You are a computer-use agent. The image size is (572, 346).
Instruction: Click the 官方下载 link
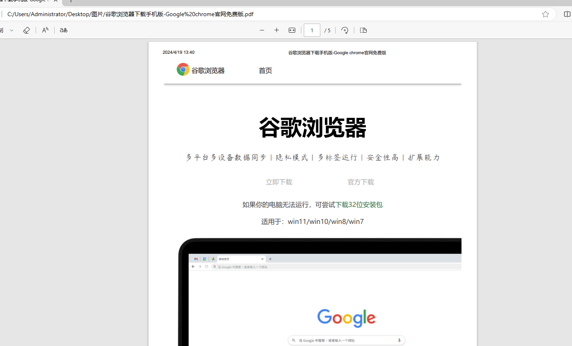click(x=361, y=182)
